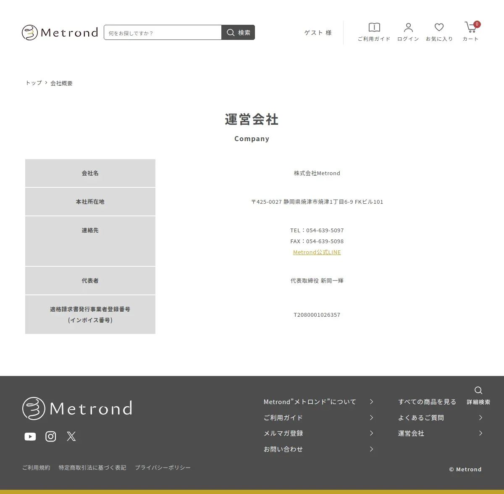Click chevron next to お問い合わせ
Image resolution: width=504 pixels, height=494 pixels.
371,449
